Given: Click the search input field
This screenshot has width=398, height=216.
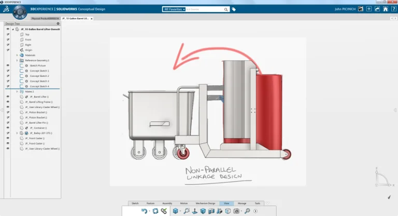Looking at the screenshot, I should tap(207, 9).
